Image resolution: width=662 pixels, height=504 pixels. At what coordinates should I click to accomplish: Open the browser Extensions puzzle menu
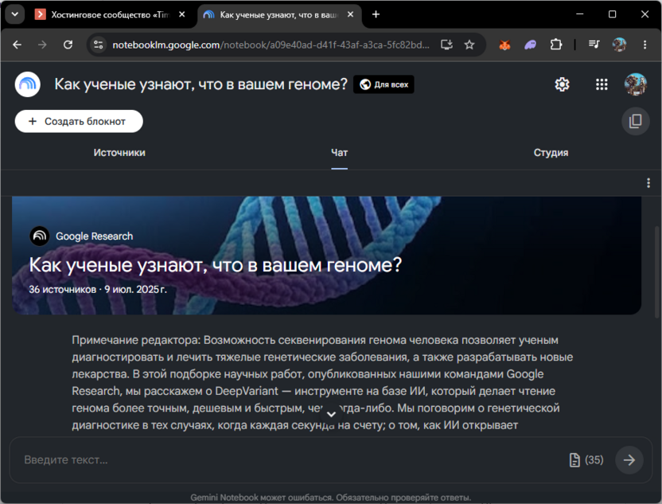coord(556,45)
